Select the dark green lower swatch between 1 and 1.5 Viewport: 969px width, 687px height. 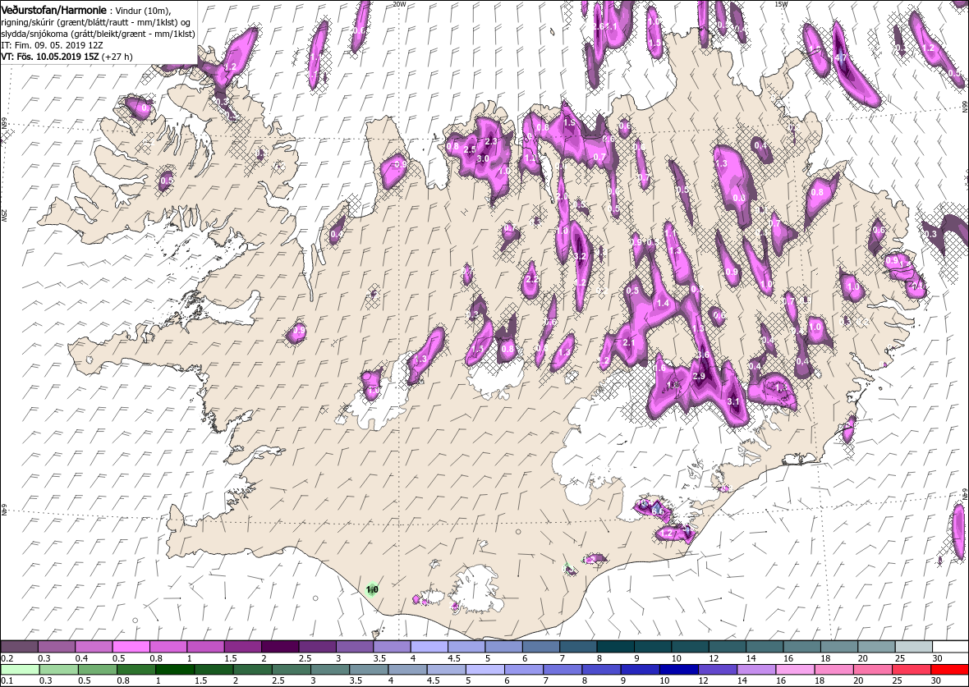coord(175,670)
